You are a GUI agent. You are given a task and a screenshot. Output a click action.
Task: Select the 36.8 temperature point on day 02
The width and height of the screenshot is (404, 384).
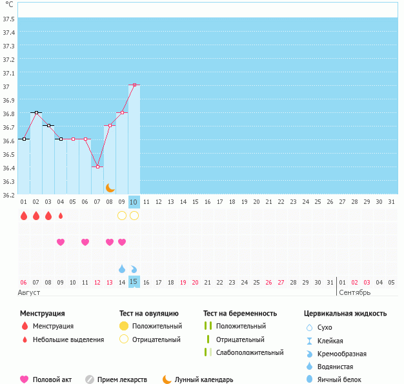[x=36, y=112]
